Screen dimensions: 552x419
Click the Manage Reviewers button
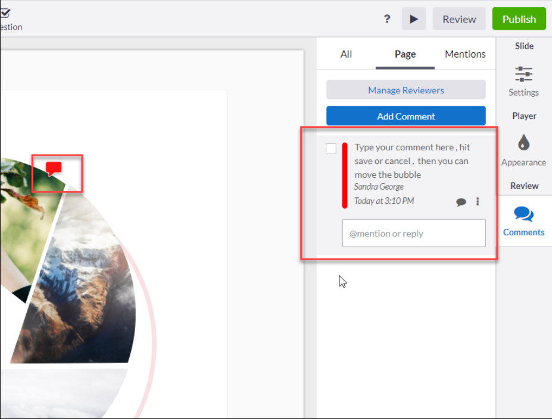click(x=406, y=90)
